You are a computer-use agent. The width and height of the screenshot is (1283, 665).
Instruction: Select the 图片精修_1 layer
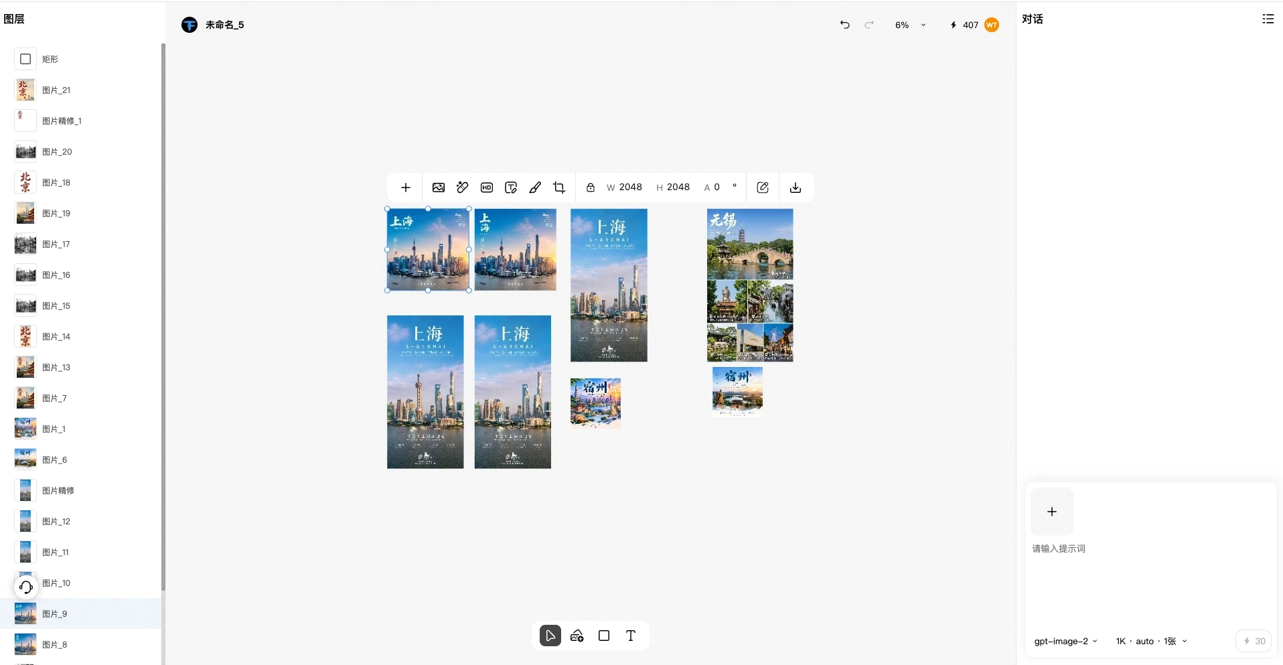(80, 121)
